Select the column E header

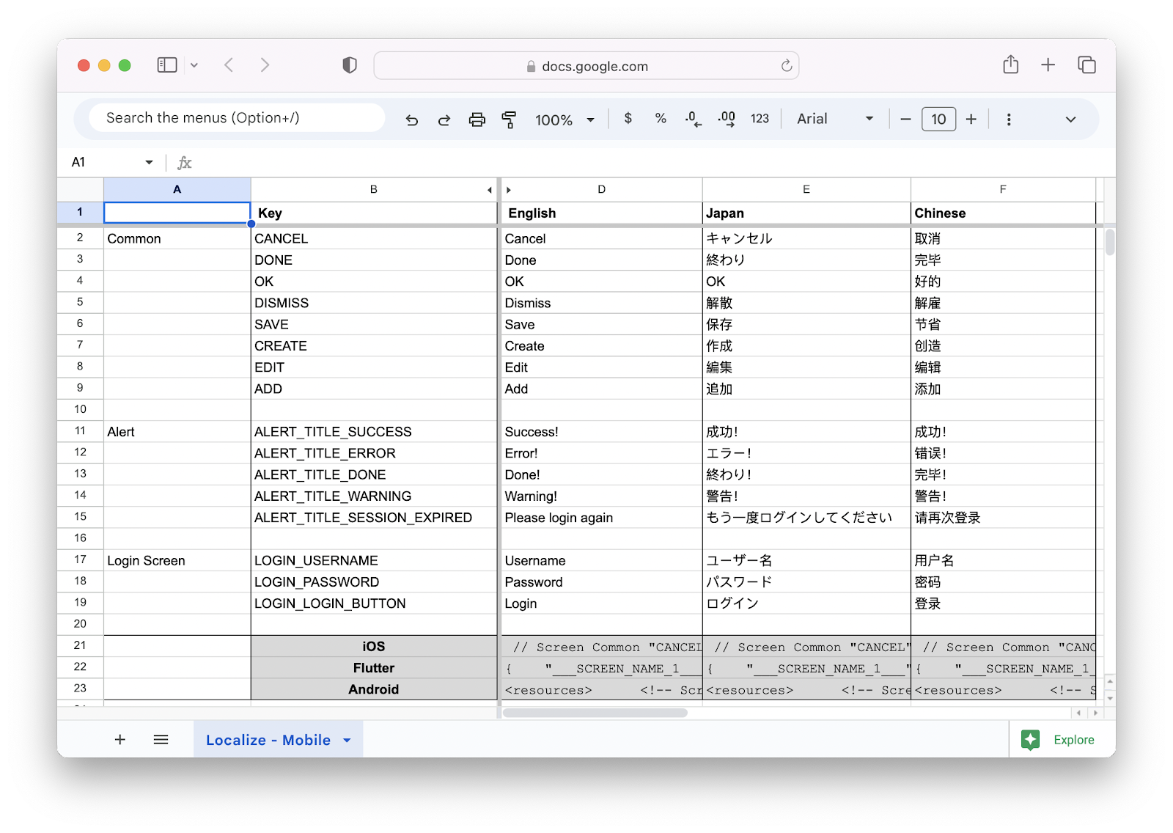(x=806, y=189)
